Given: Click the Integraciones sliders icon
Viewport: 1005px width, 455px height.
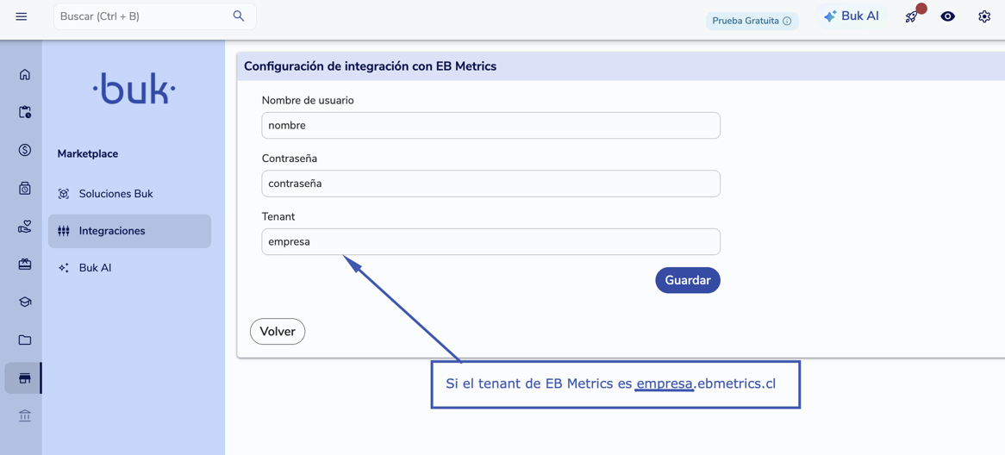Looking at the screenshot, I should point(64,231).
